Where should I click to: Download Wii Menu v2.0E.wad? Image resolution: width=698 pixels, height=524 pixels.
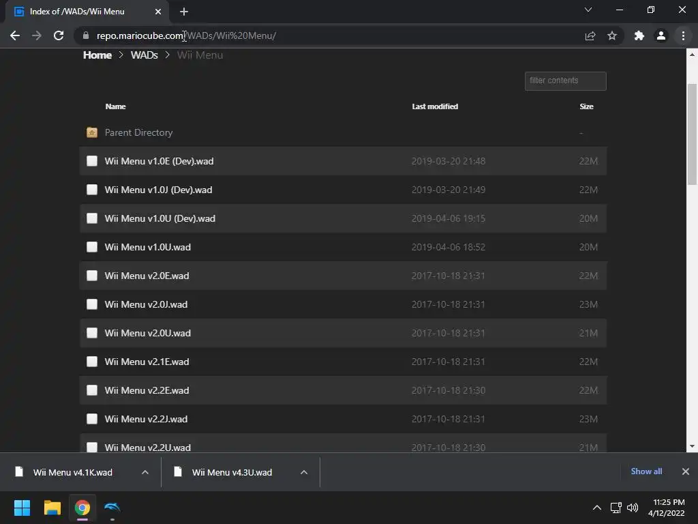pos(147,276)
